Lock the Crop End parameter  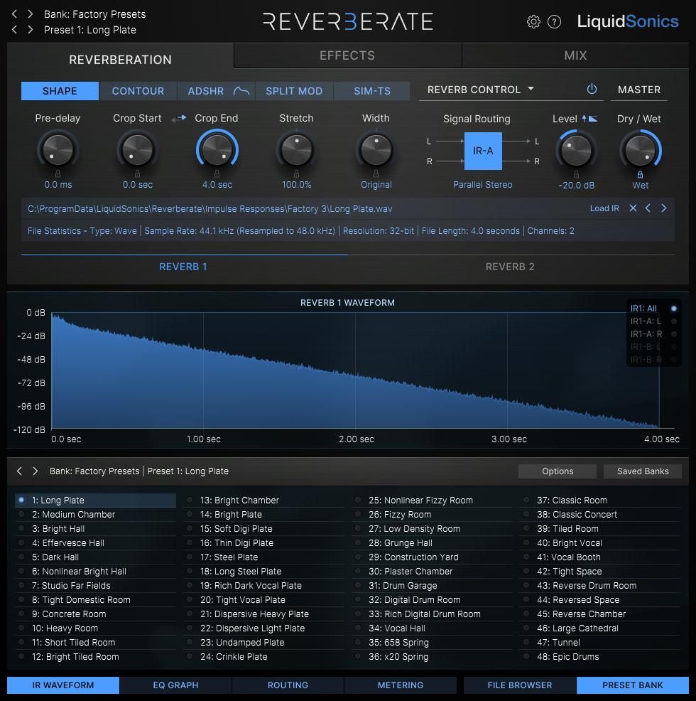pyautogui.click(x=217, y=173)
